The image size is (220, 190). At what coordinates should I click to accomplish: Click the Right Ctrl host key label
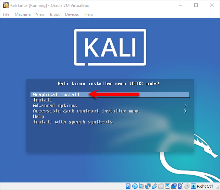tap(205, 186)
